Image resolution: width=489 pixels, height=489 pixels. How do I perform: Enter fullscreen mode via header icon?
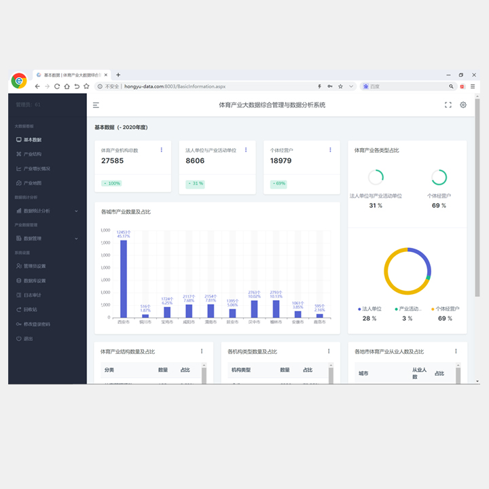tap(448, 105)
